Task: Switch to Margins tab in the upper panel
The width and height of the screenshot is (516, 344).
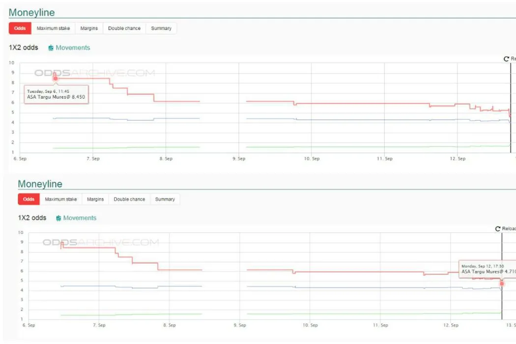Action: click(x=89, y=29)
